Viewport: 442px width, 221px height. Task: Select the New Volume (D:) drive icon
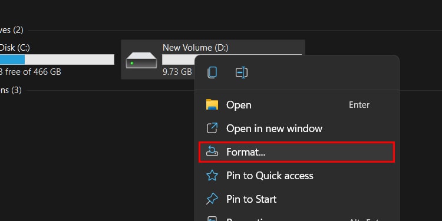pyautogui.click(x=141, y=60)
